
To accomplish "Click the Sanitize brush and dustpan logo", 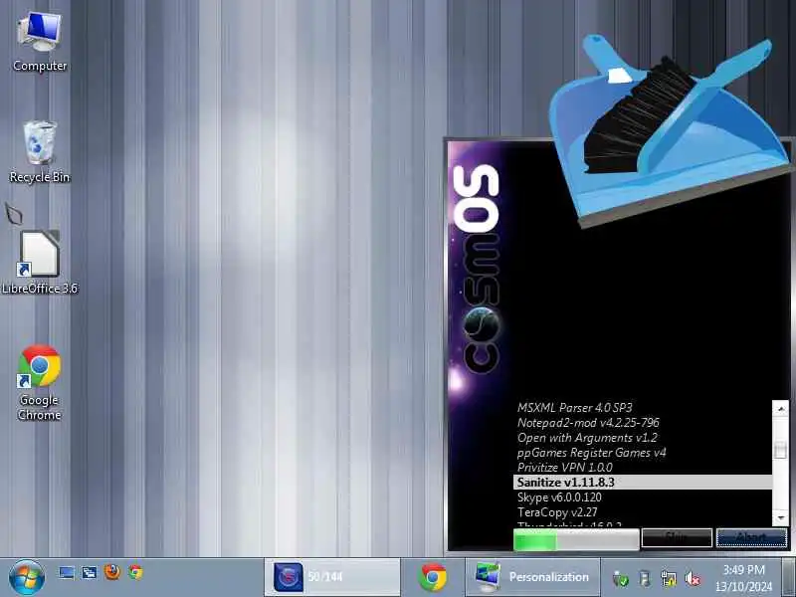I will [x=670, y=129].
